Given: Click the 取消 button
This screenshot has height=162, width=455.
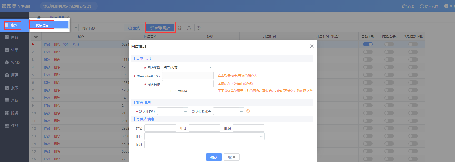Looking at the screenshot, I should coord(232,157).
